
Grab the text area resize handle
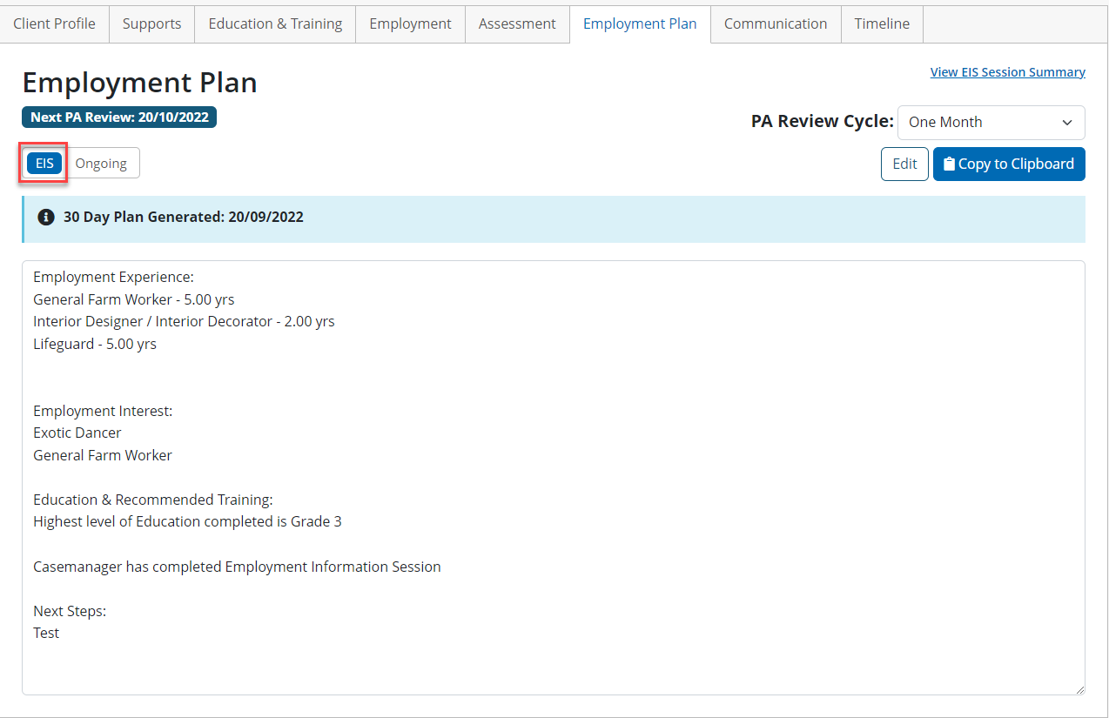(1079, 689)
